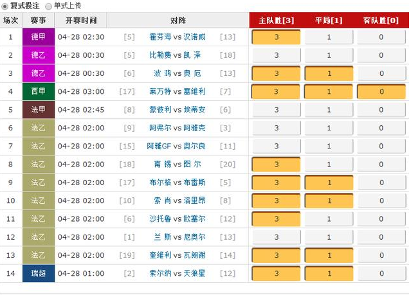Screen dimensions: 420x295
Task: Select away win 0 for 索肖 vs 洛里昂
Action: pyautogui.click(x=381, y=201)
